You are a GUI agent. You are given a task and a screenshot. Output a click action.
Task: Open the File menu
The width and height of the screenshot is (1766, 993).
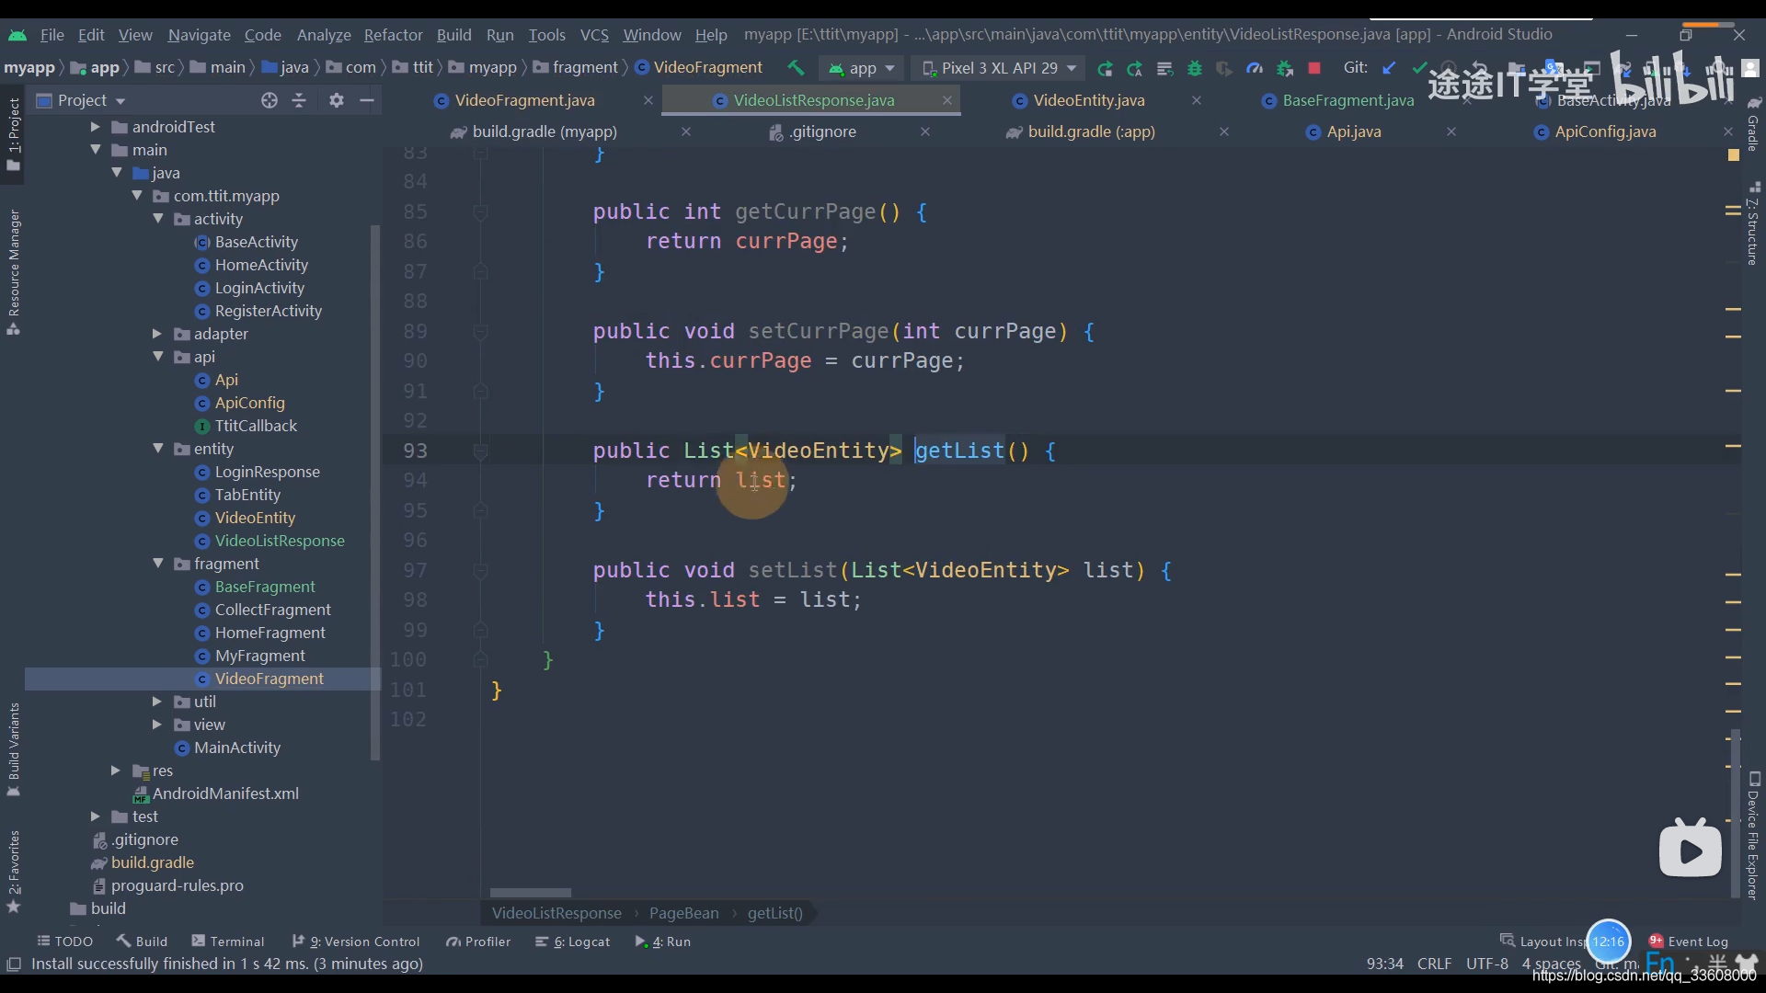click(x=52, y=35)
